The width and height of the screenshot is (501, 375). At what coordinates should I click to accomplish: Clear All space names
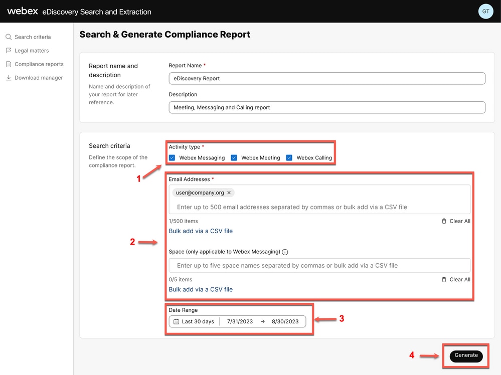(x=460, y=279)
